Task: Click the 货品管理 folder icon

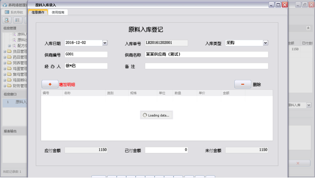Action: point(9,51)
